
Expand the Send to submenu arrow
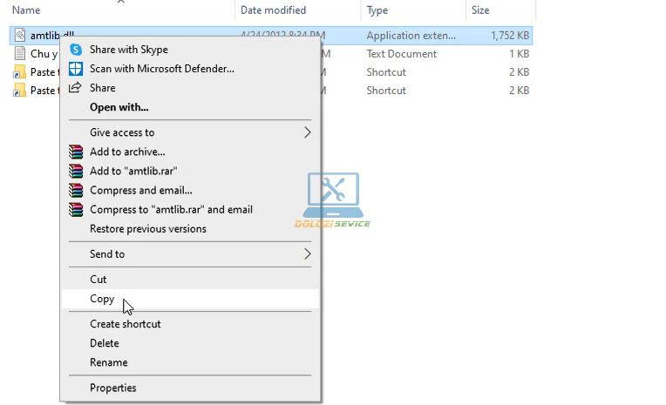[x=307, y=254]
